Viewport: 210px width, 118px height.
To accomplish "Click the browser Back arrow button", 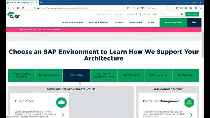I will pos(9,8).
